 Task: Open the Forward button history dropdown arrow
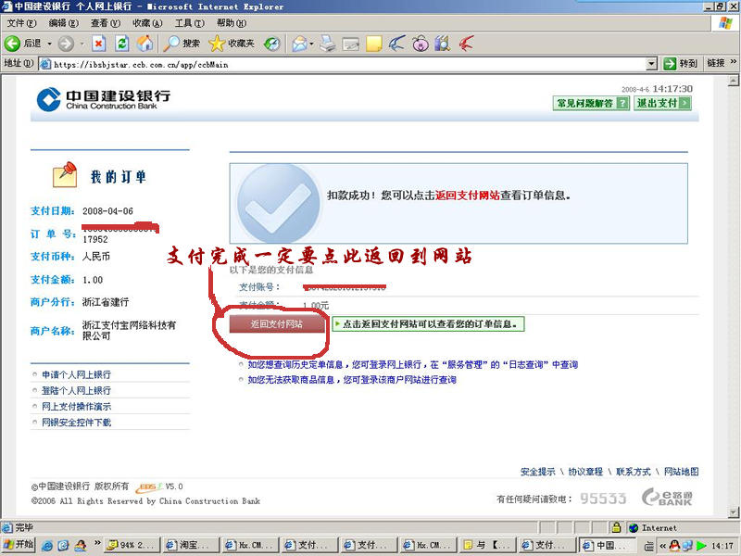click(x=82, y=44)
